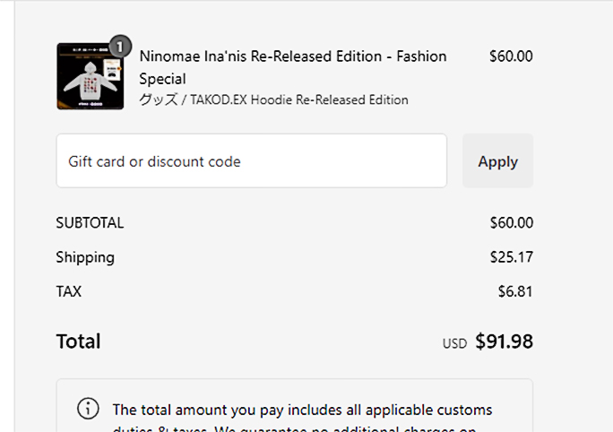The height and width of the screenshot is (432, 613).
Task: Click the Shipping label
Action: (85, 257)
